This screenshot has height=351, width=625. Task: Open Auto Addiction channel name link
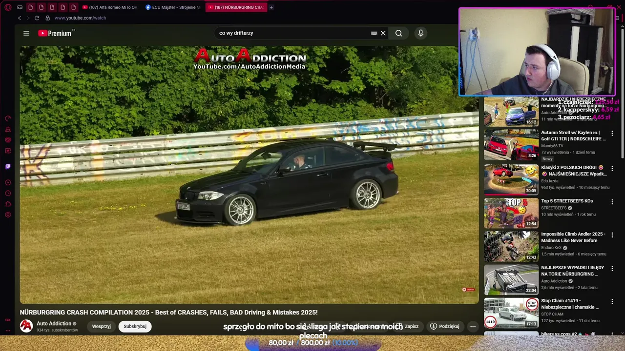pyautogui.click(x=54, y=324)
